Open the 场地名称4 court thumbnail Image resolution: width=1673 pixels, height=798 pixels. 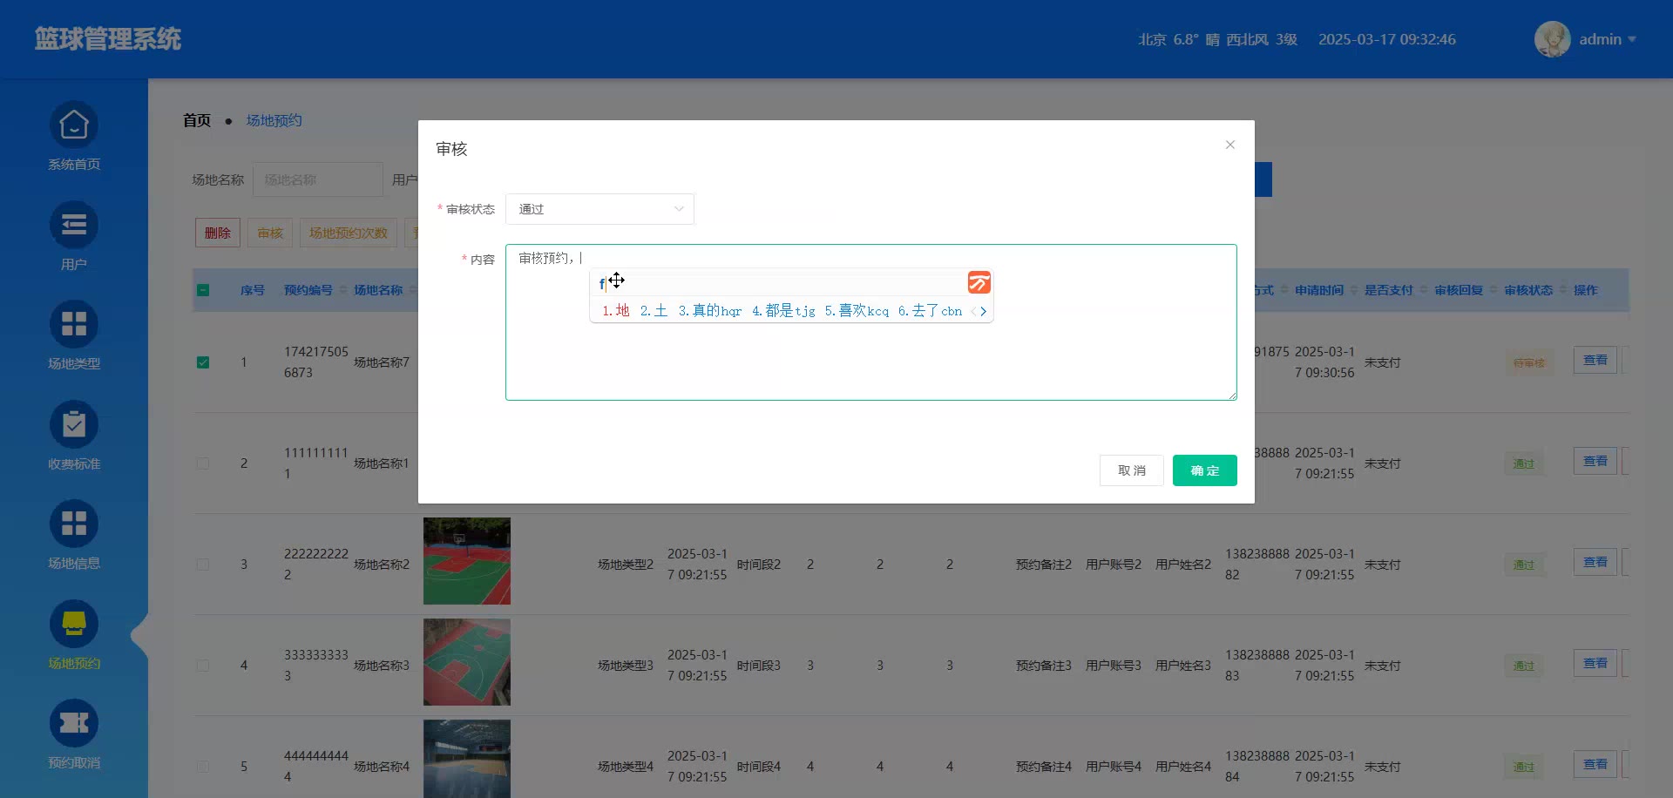467,759
